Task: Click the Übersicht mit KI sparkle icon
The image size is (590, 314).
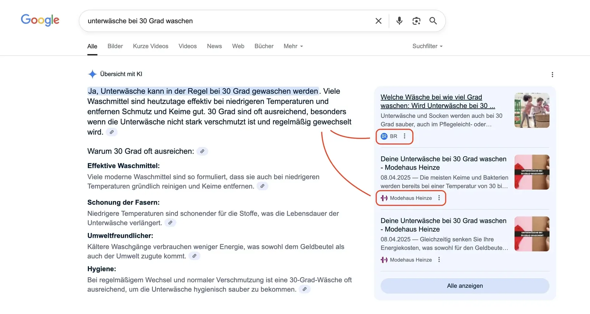Action: (x=92, y=74)
